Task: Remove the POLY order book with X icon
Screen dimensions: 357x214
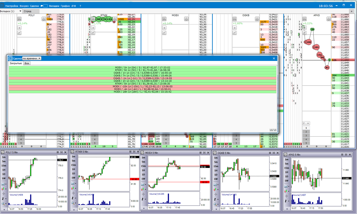Action: click(19, 19)
